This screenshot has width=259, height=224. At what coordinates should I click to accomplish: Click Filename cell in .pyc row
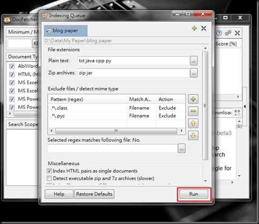(x=139, y=116)
